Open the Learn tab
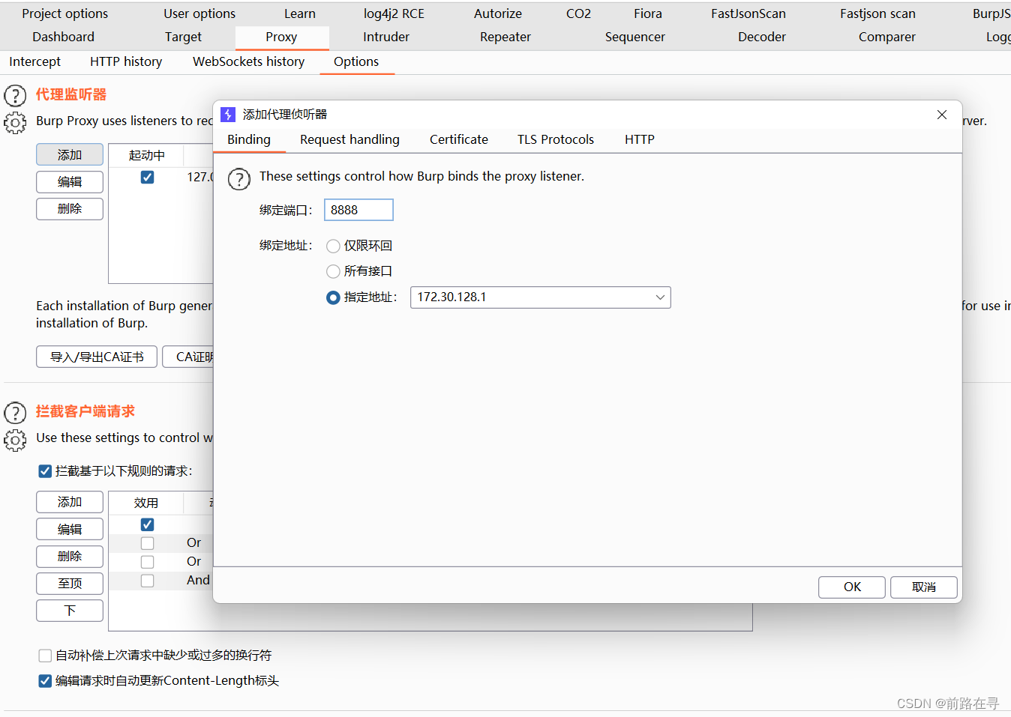The height and width of the screenshot is (717, 1011). click(x=299, y=13)
